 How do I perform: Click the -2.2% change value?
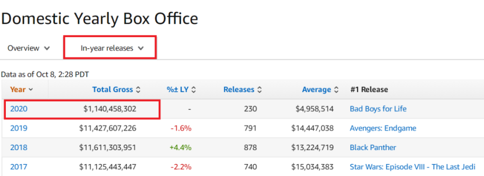pos(181,167)
